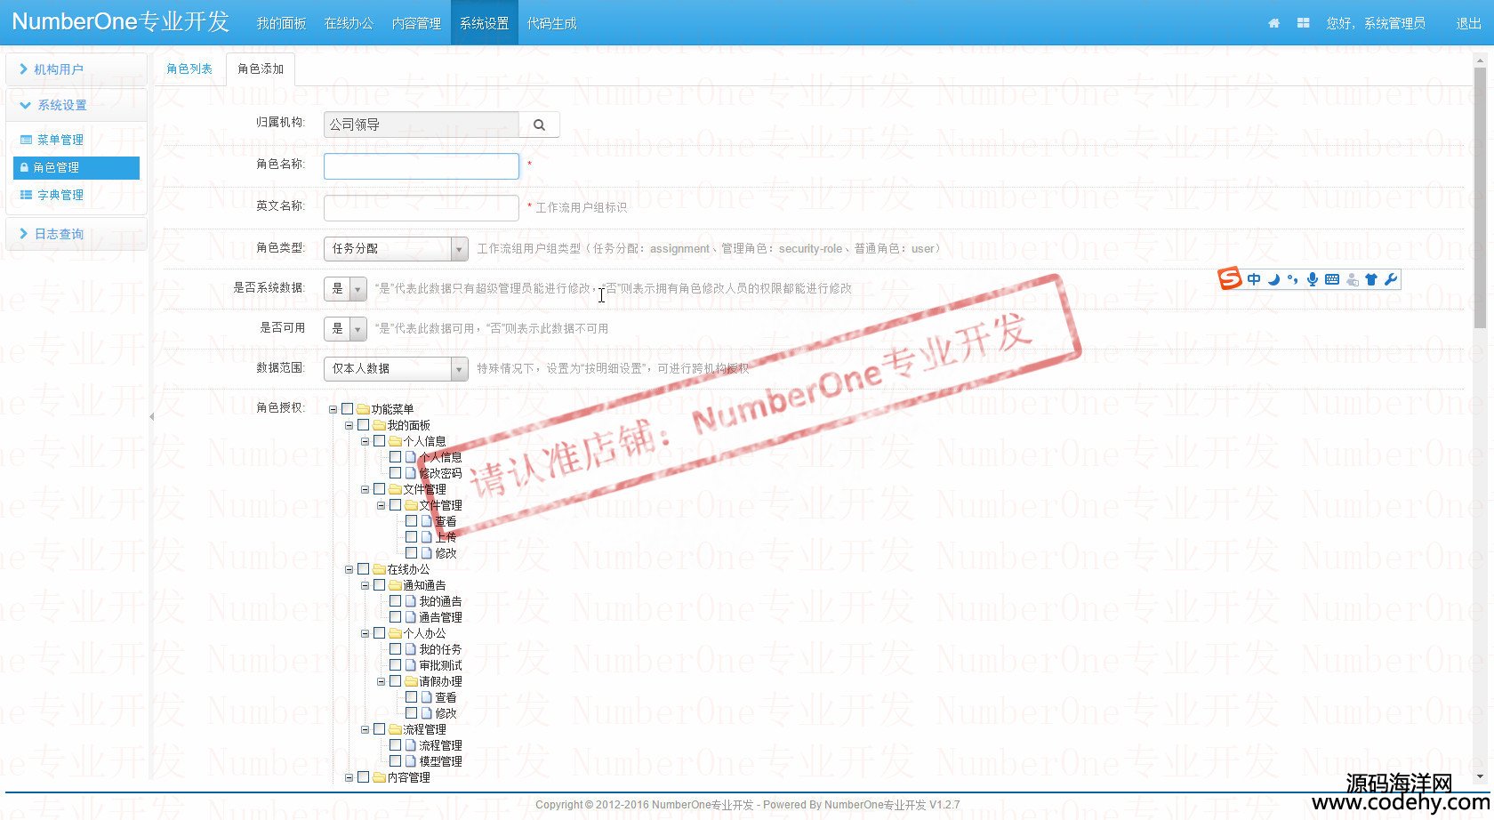1494x820 pixels.
Task: Click the Sogou punctuation icon
Action: click(1292, 279)
